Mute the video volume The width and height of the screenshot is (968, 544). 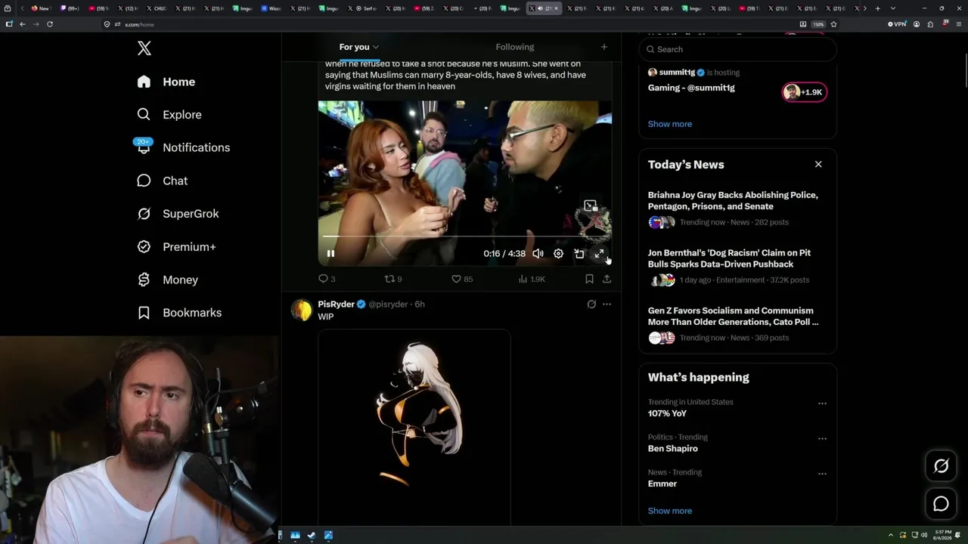point(538,254)
